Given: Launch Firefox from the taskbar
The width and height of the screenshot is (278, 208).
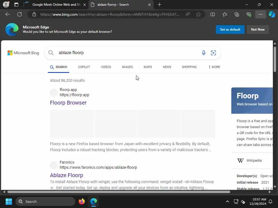Looking at the screenshot, I should 81,201.
